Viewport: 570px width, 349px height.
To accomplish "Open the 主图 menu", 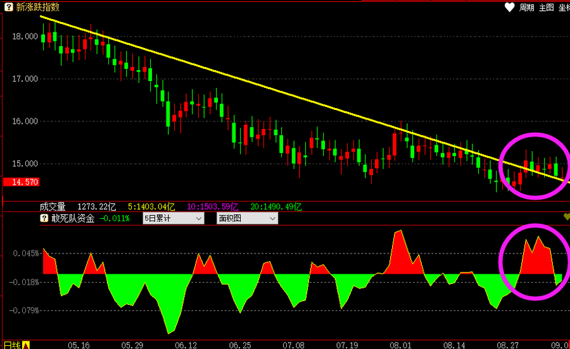I will point(546,8).
